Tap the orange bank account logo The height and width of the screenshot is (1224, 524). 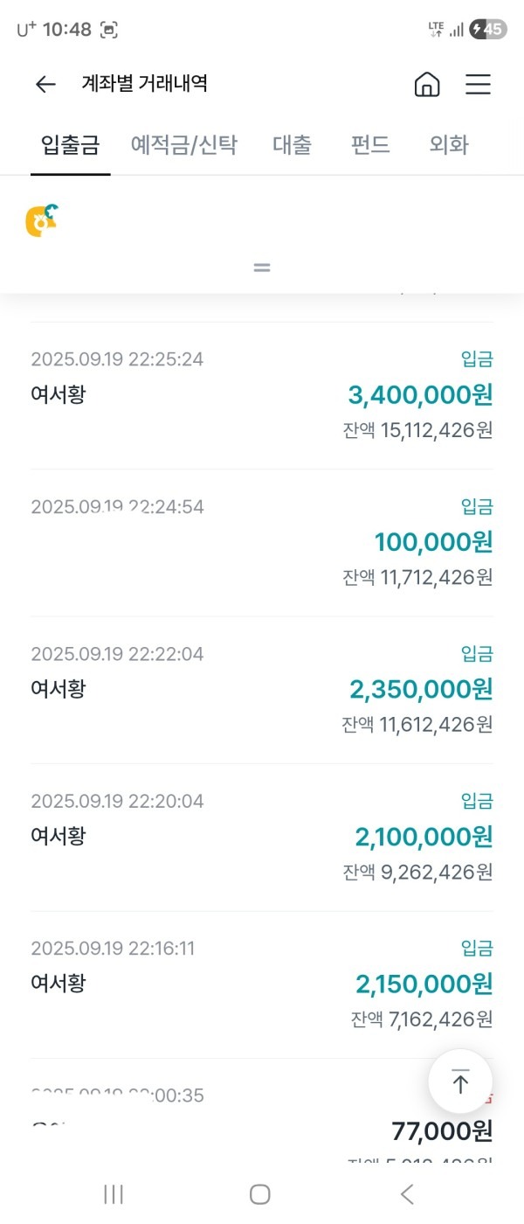click(x=42, y=220)
